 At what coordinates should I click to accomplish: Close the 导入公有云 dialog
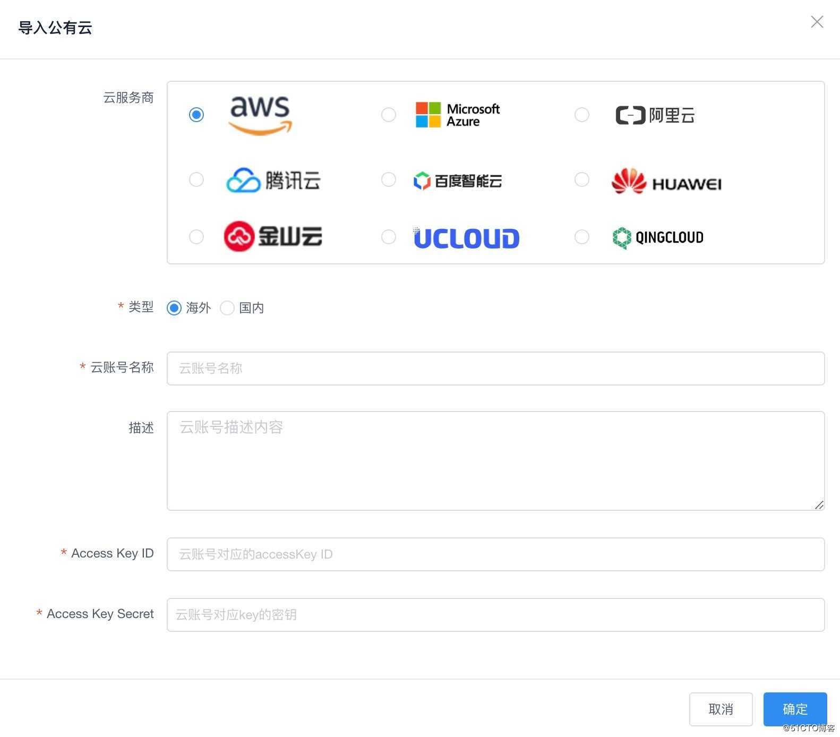click(x=817, y=22)
